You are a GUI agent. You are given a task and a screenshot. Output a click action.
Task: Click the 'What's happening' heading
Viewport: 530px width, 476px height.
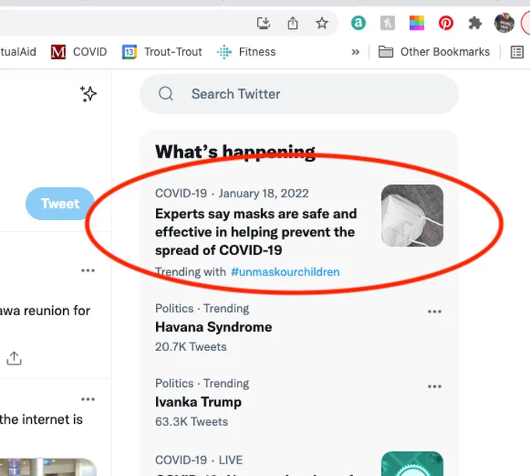pyautogui.click(x=235, y=151)
